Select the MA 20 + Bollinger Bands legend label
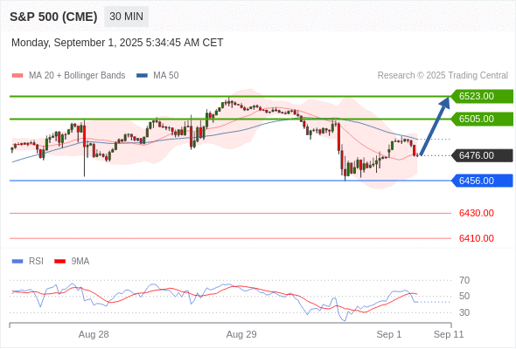The height and width of the screenshot is (349, 516). point(77,76)
